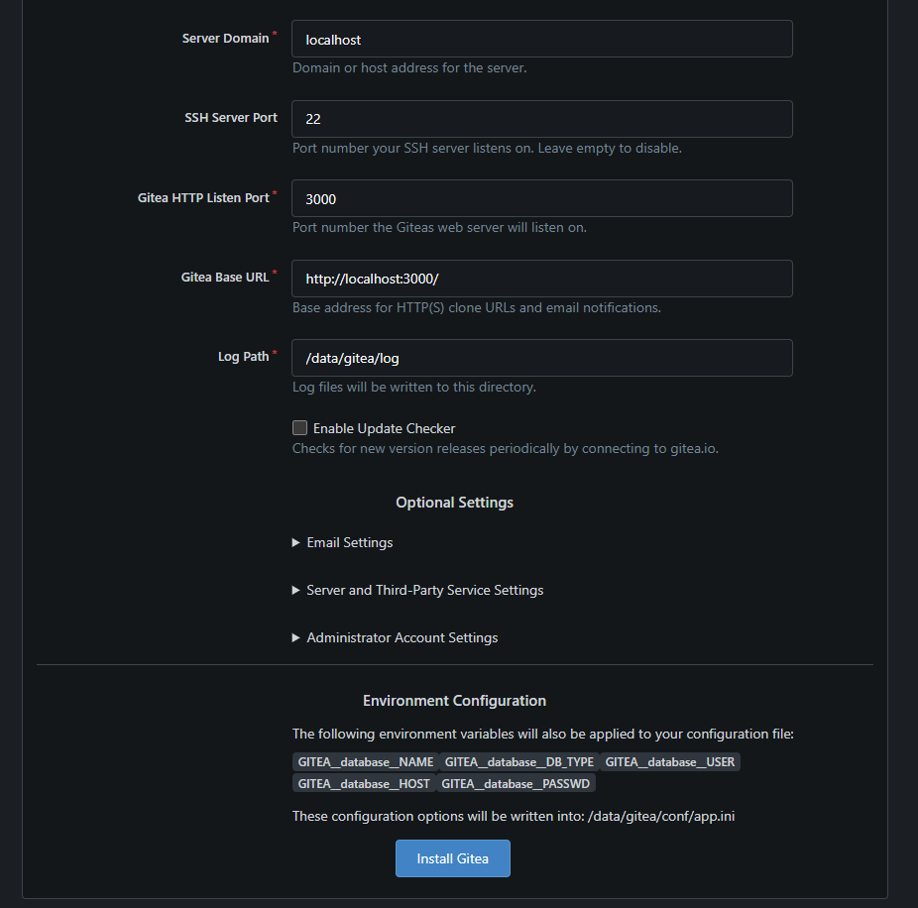Select the GITEA__database__USER variable tag
918x908 pixels.
[x=670, y=761]
